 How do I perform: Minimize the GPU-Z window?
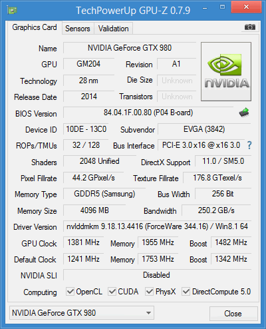(205, 8)
